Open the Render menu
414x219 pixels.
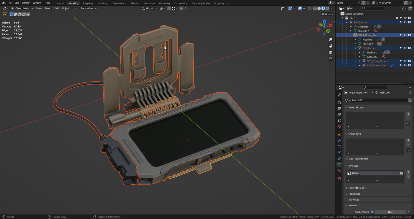click(26, 3)
